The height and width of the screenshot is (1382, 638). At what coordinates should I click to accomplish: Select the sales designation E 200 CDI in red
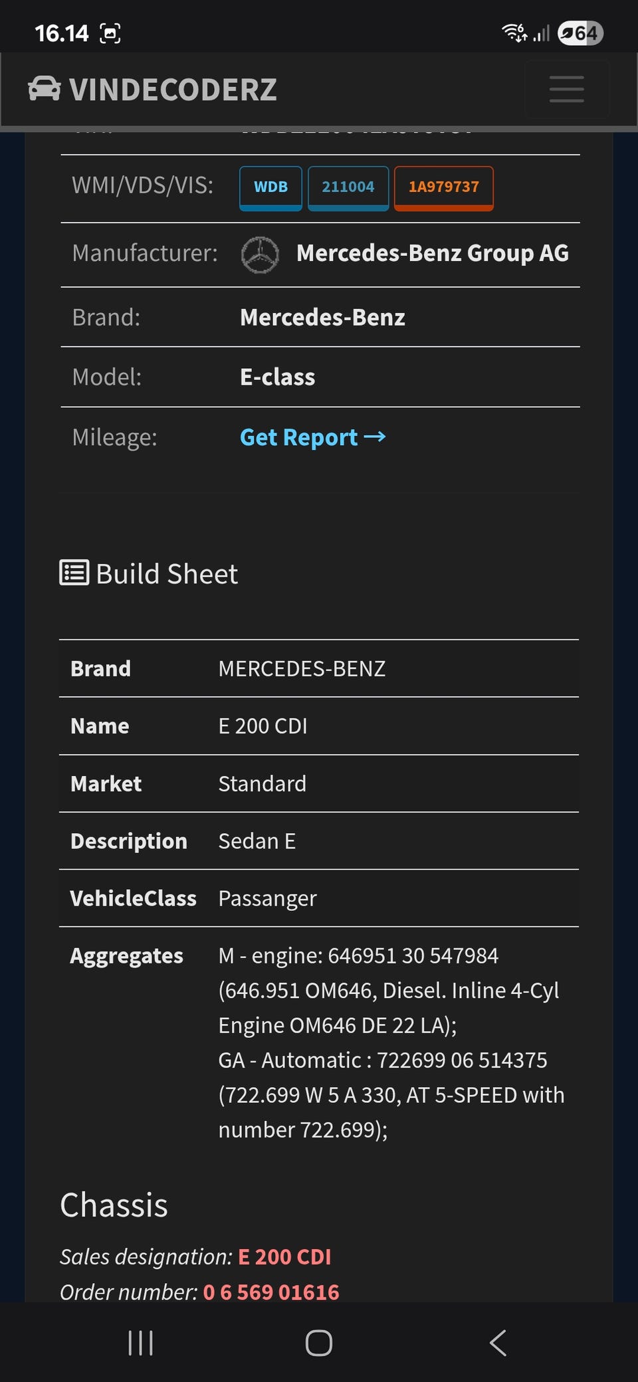click(x=284, y=1257)
